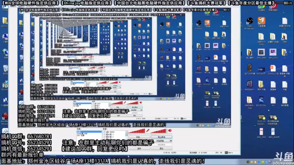This screenshot has width=294, height=165.
Task: Open the 标题 document icon
Action: pyautogui.click(x=284, y=85)
